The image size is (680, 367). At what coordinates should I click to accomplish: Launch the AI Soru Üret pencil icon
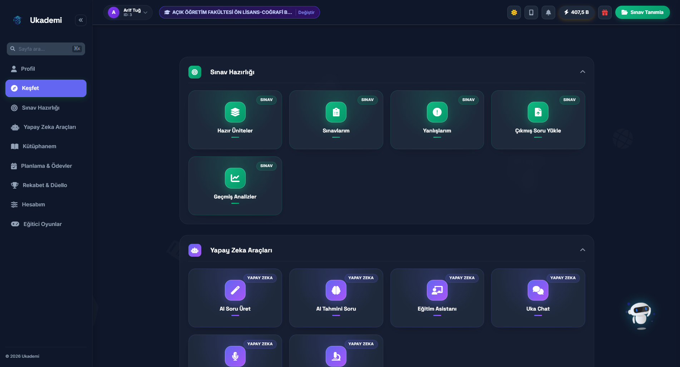[x=235, y=290]
